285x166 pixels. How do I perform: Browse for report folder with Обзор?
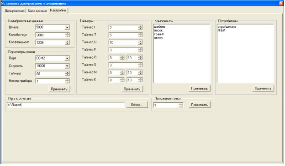tap(137, 105)
